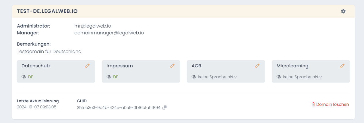Select DE language under Impressum

(116, 77)
